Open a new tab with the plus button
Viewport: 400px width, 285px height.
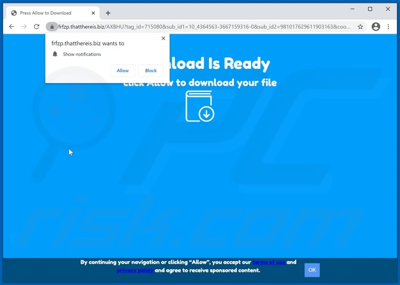(108, 13)
